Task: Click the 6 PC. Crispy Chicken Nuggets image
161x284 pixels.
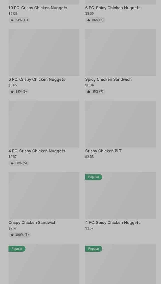Action: pyautogui.click(x=44, y=53)
